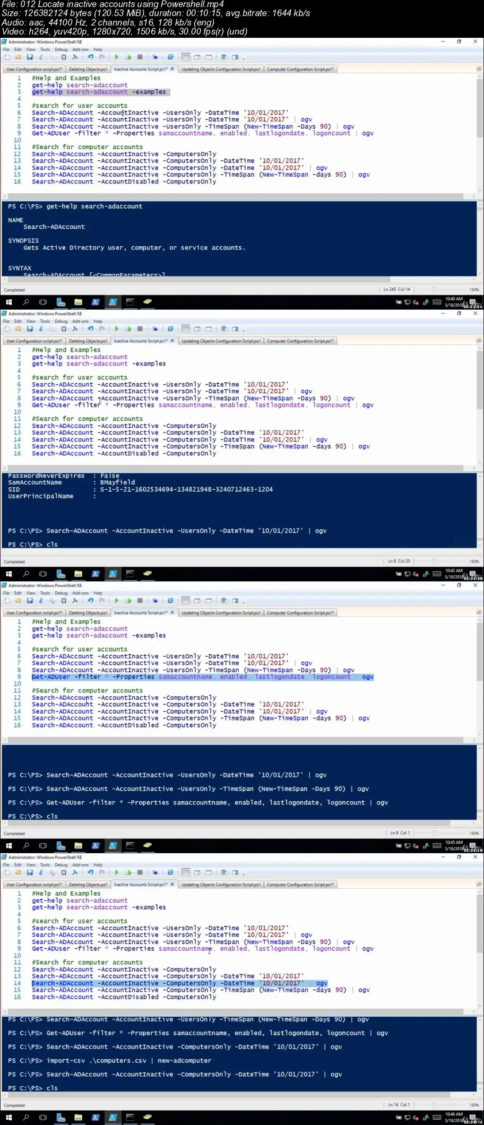
Task: Collapse script pane chevron in Ln 9 Col 1 window
Action: click(479, 613)
